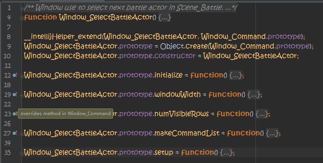323x163 pixels.
Task: Click line number 26 in gutter
Action: pyautogui.click(x=7, y=124)
